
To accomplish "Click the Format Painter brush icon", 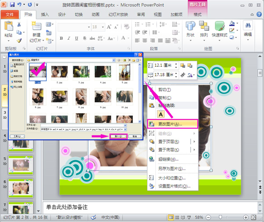I will point(19,41).
